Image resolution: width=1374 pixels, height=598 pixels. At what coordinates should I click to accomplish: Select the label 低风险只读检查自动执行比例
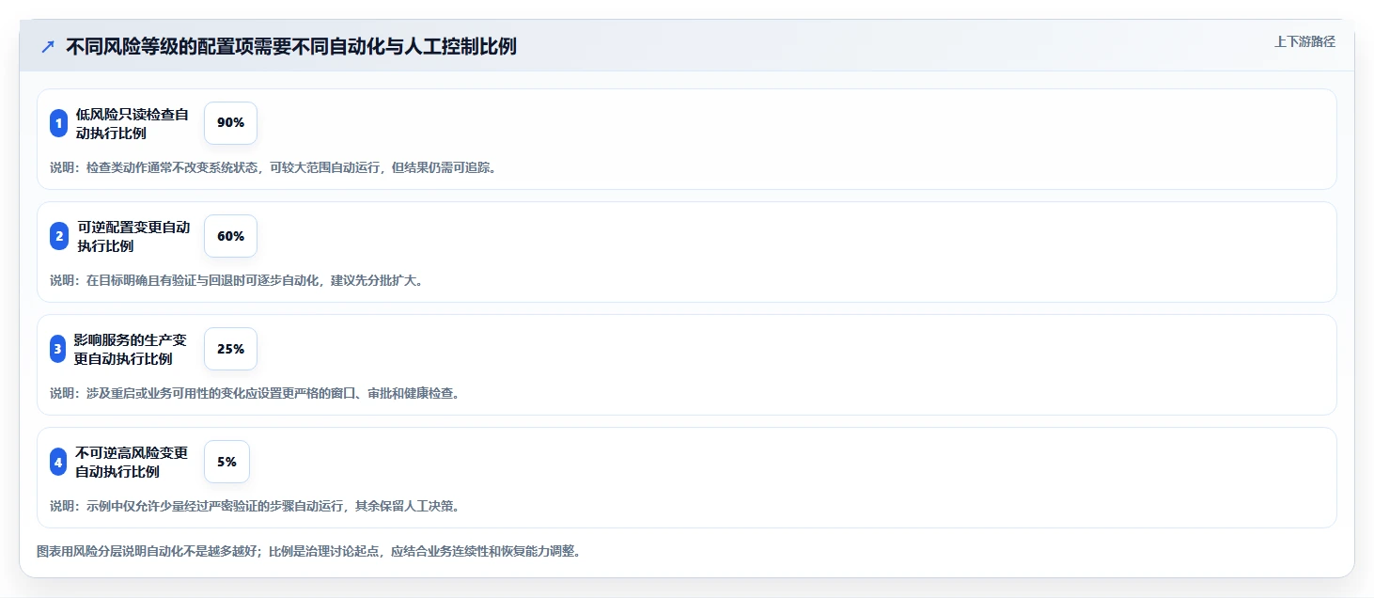point(133,123)
